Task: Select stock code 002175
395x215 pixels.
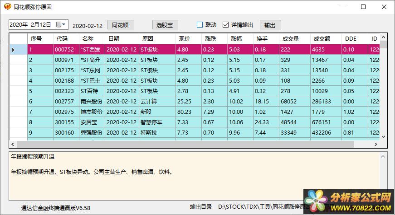Action: click(x=66, y=70)
